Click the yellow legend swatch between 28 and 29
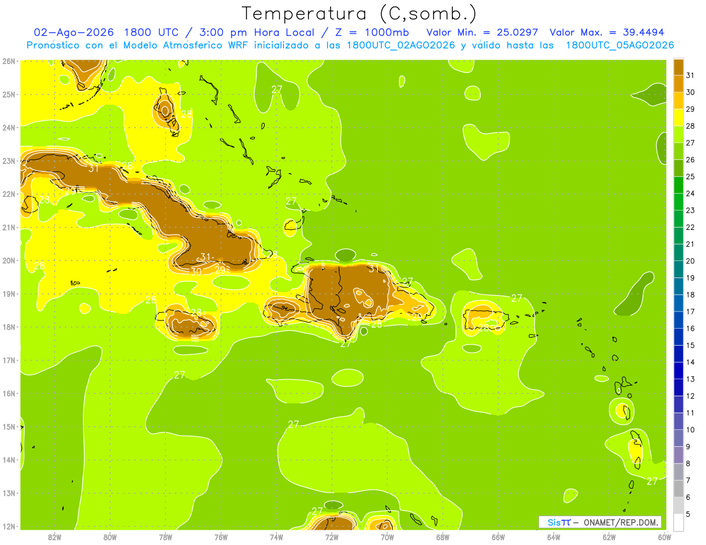706x545 pixels. (679, 118)
